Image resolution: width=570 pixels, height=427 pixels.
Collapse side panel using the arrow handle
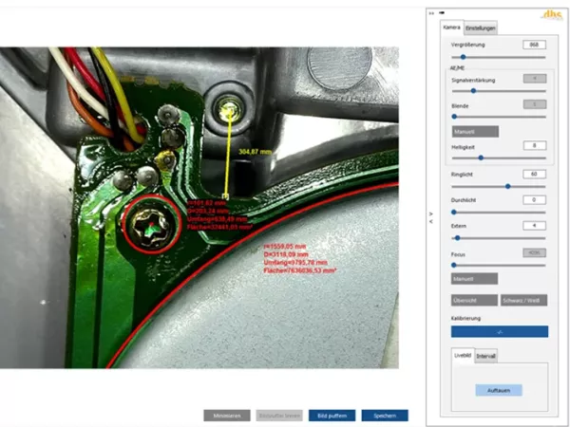(432, 215)
